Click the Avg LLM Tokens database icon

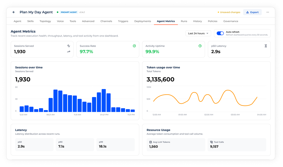[150, 142]
